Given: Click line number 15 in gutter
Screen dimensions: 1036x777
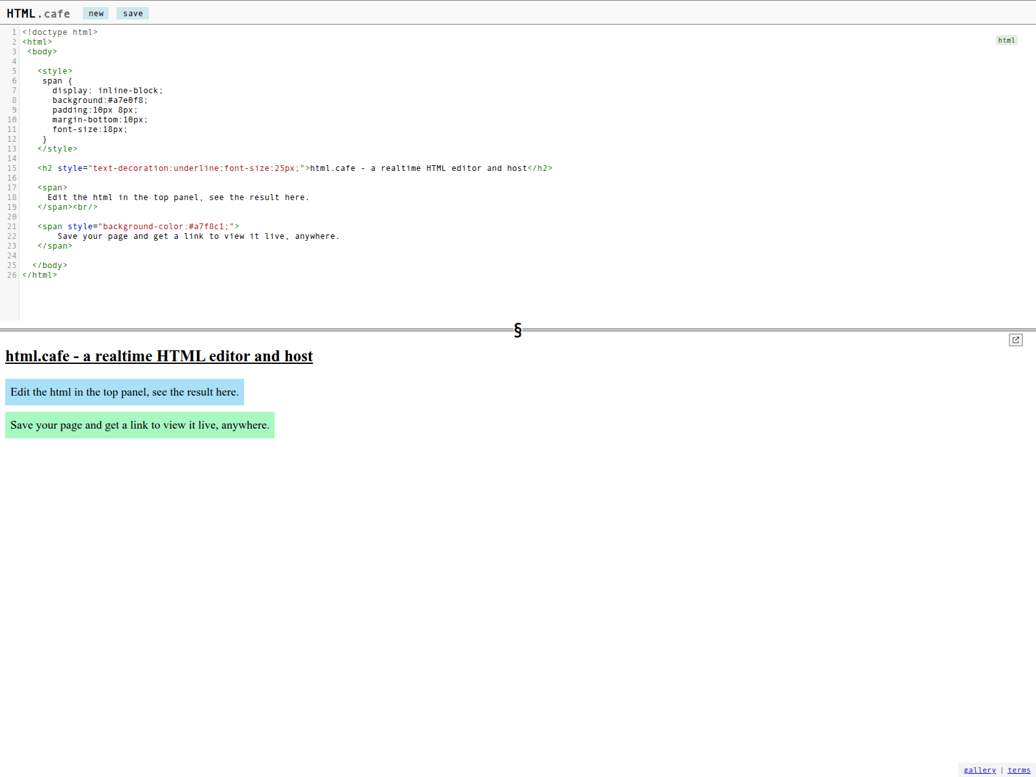Looking at the screenshot, I should coord(12,168).
